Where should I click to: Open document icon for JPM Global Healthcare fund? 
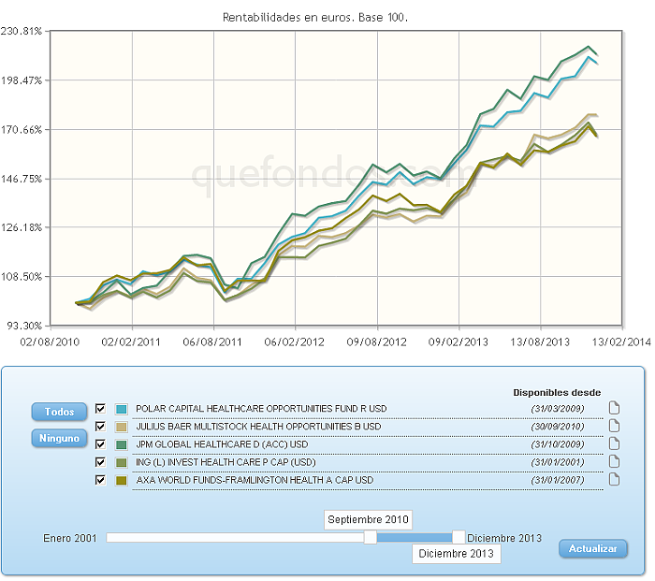(614, 443)
